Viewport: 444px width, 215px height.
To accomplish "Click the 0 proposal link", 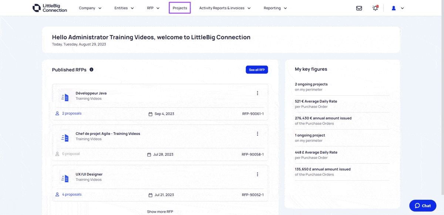I will [x=71, y=154].
